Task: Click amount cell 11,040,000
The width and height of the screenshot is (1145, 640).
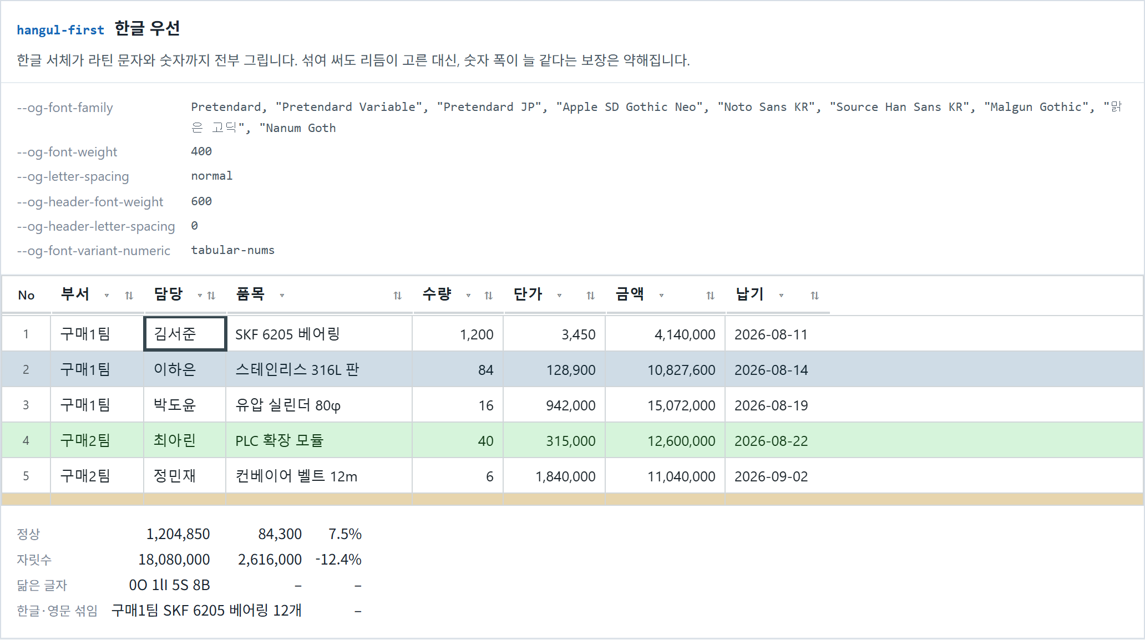Action: 665,476
